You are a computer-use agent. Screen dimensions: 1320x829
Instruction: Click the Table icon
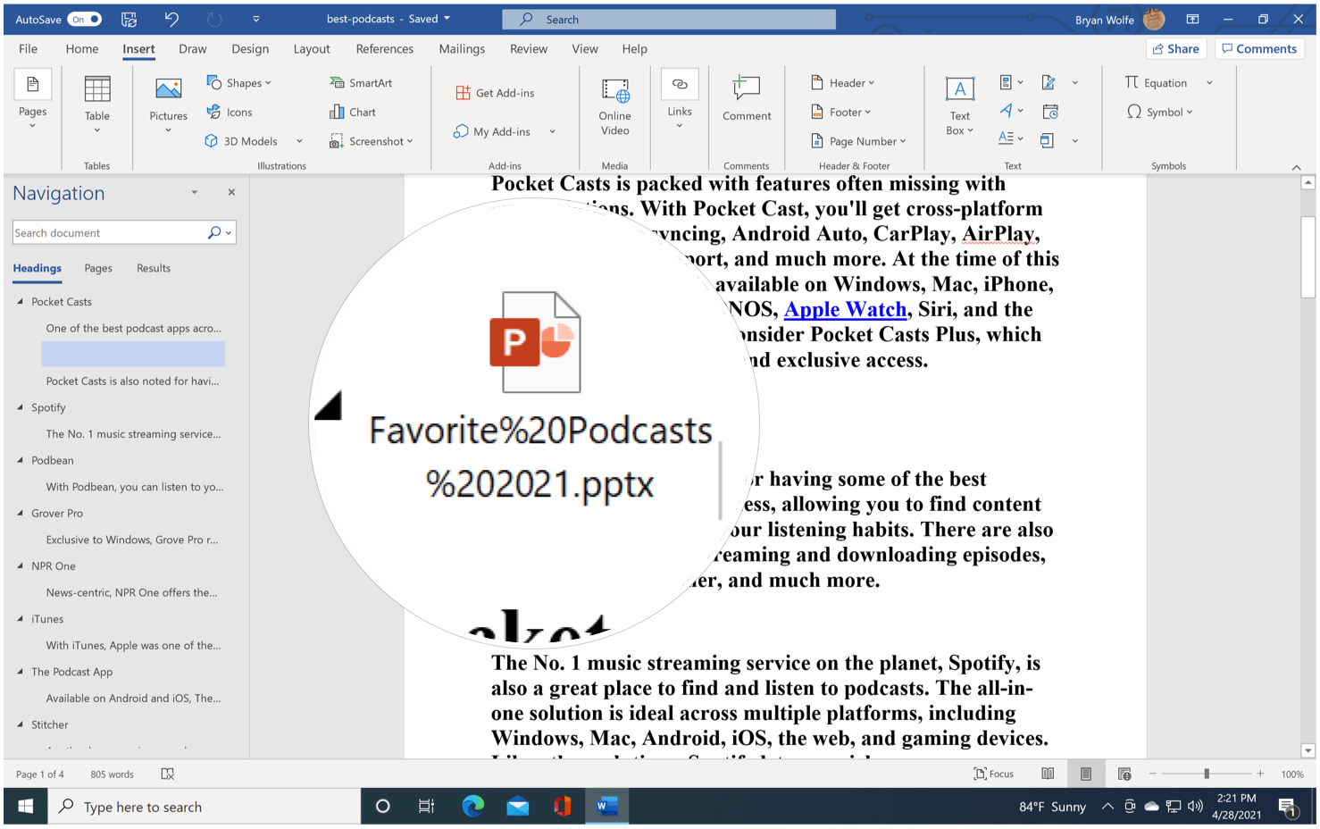pyautogui.click(x=97, y=89)
